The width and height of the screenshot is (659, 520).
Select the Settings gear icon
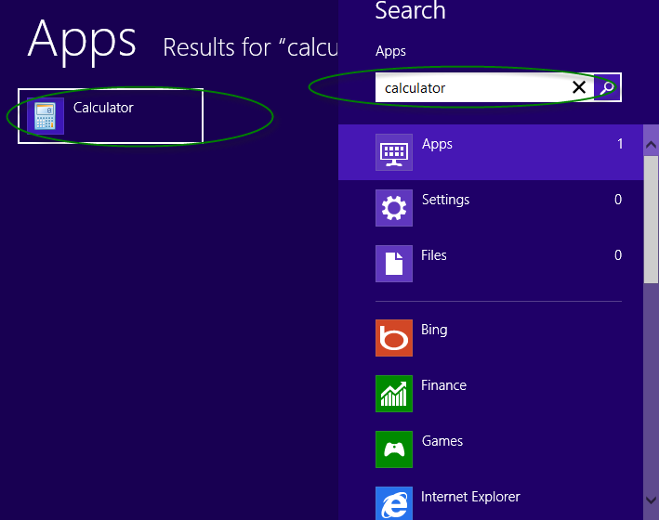click(x=394, y=208)
